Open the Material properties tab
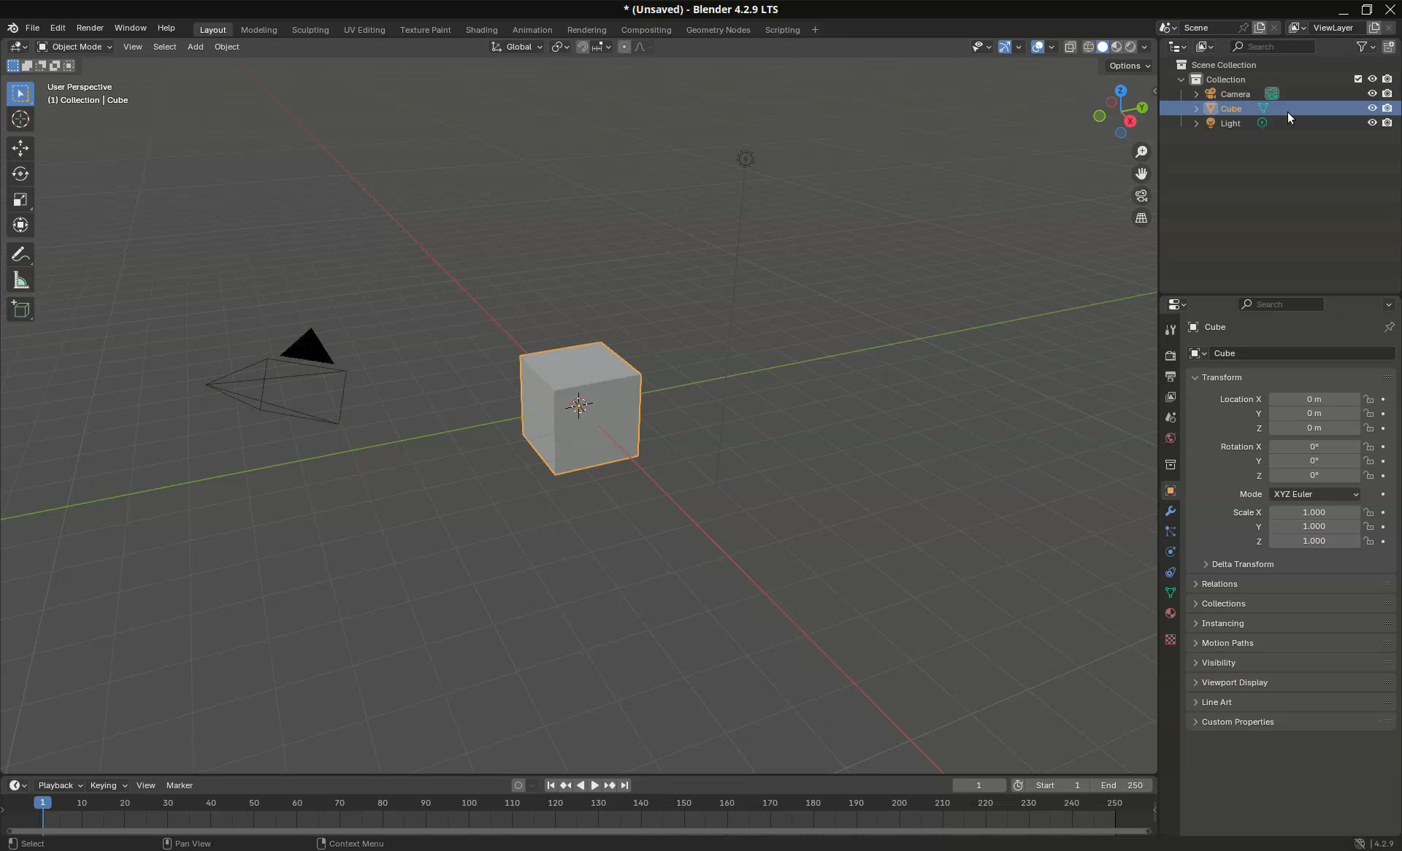The image size is (1402, 851). pos(1171,613)
